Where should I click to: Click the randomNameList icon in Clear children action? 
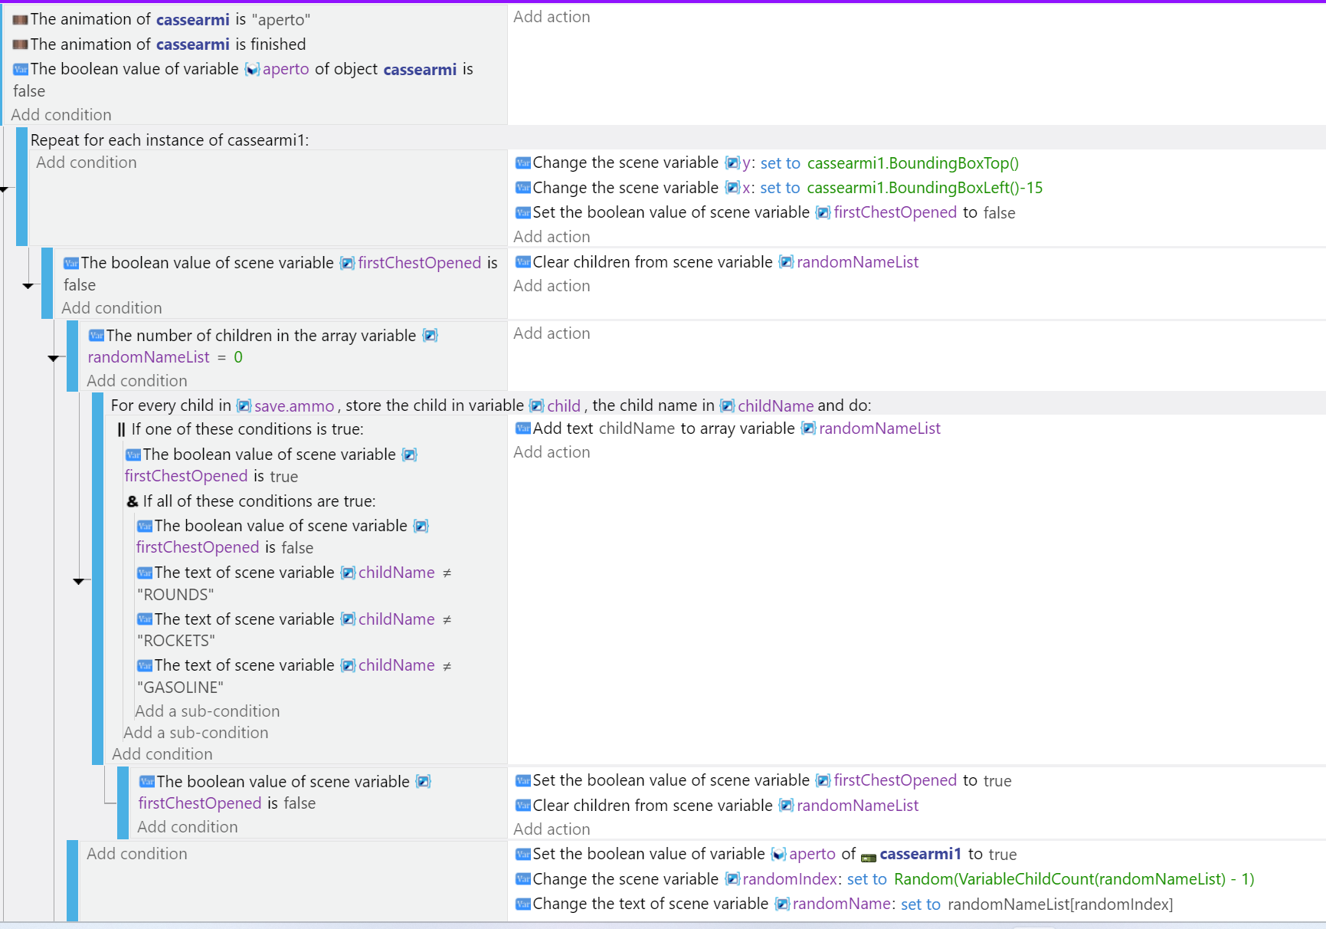pos(787,261)
